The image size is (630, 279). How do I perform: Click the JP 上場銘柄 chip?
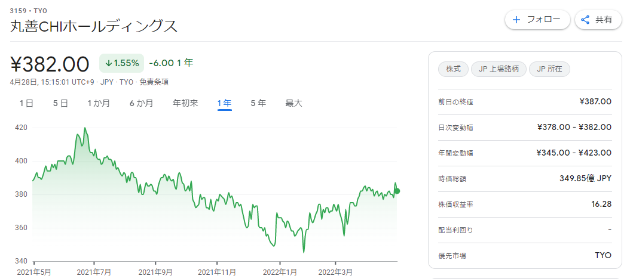coord(499,69)
